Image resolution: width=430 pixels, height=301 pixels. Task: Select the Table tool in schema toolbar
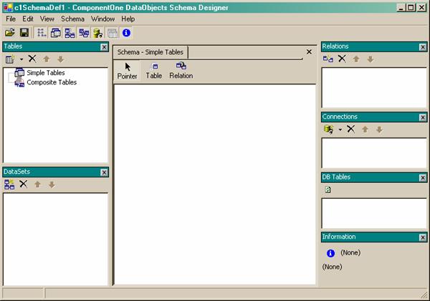(154, 71)
